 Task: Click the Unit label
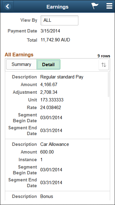33,100
